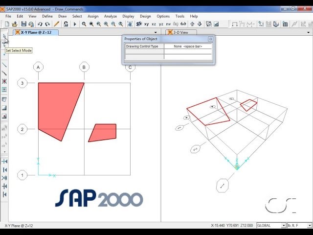Image resolution: width=313 pixels, height=235 pixels.
Task: Open the Select menu
Action: (77, 16)
